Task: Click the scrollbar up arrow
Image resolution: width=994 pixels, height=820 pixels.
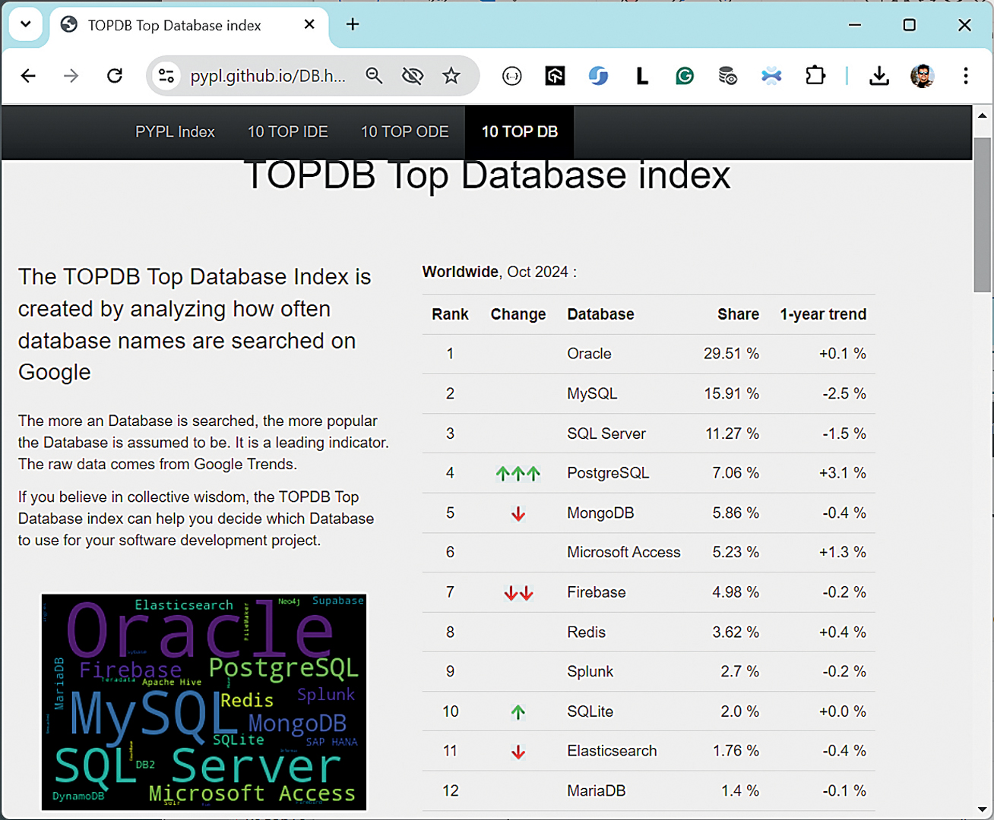Action: pos(983,115)
